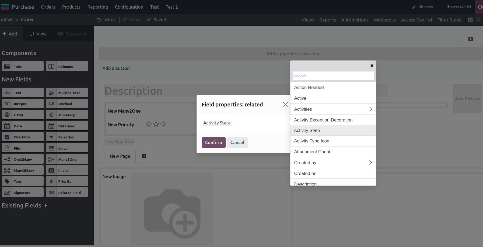This screenshot has width=483, height=247.
Task: Select Action Needed in field list
Action: [333, 87]
